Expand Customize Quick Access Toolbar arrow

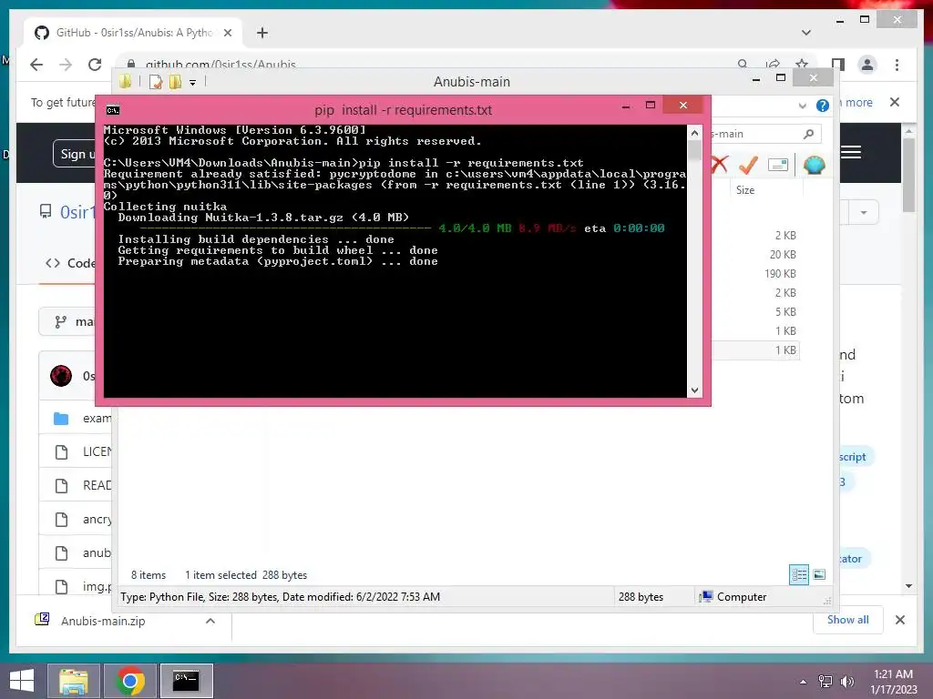coord(193,83)
